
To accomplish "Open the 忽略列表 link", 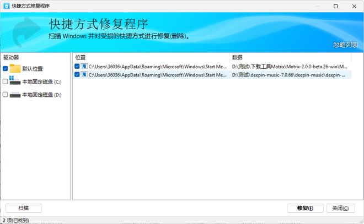I will coord(345,45).
